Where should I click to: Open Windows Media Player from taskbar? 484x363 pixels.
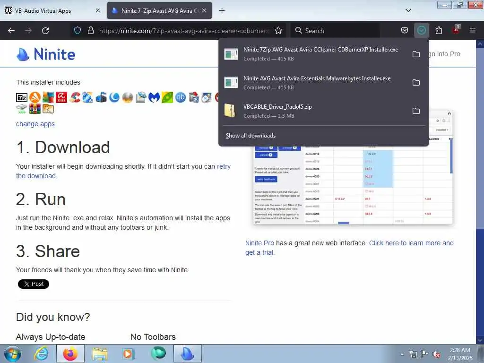click(128, 354)
